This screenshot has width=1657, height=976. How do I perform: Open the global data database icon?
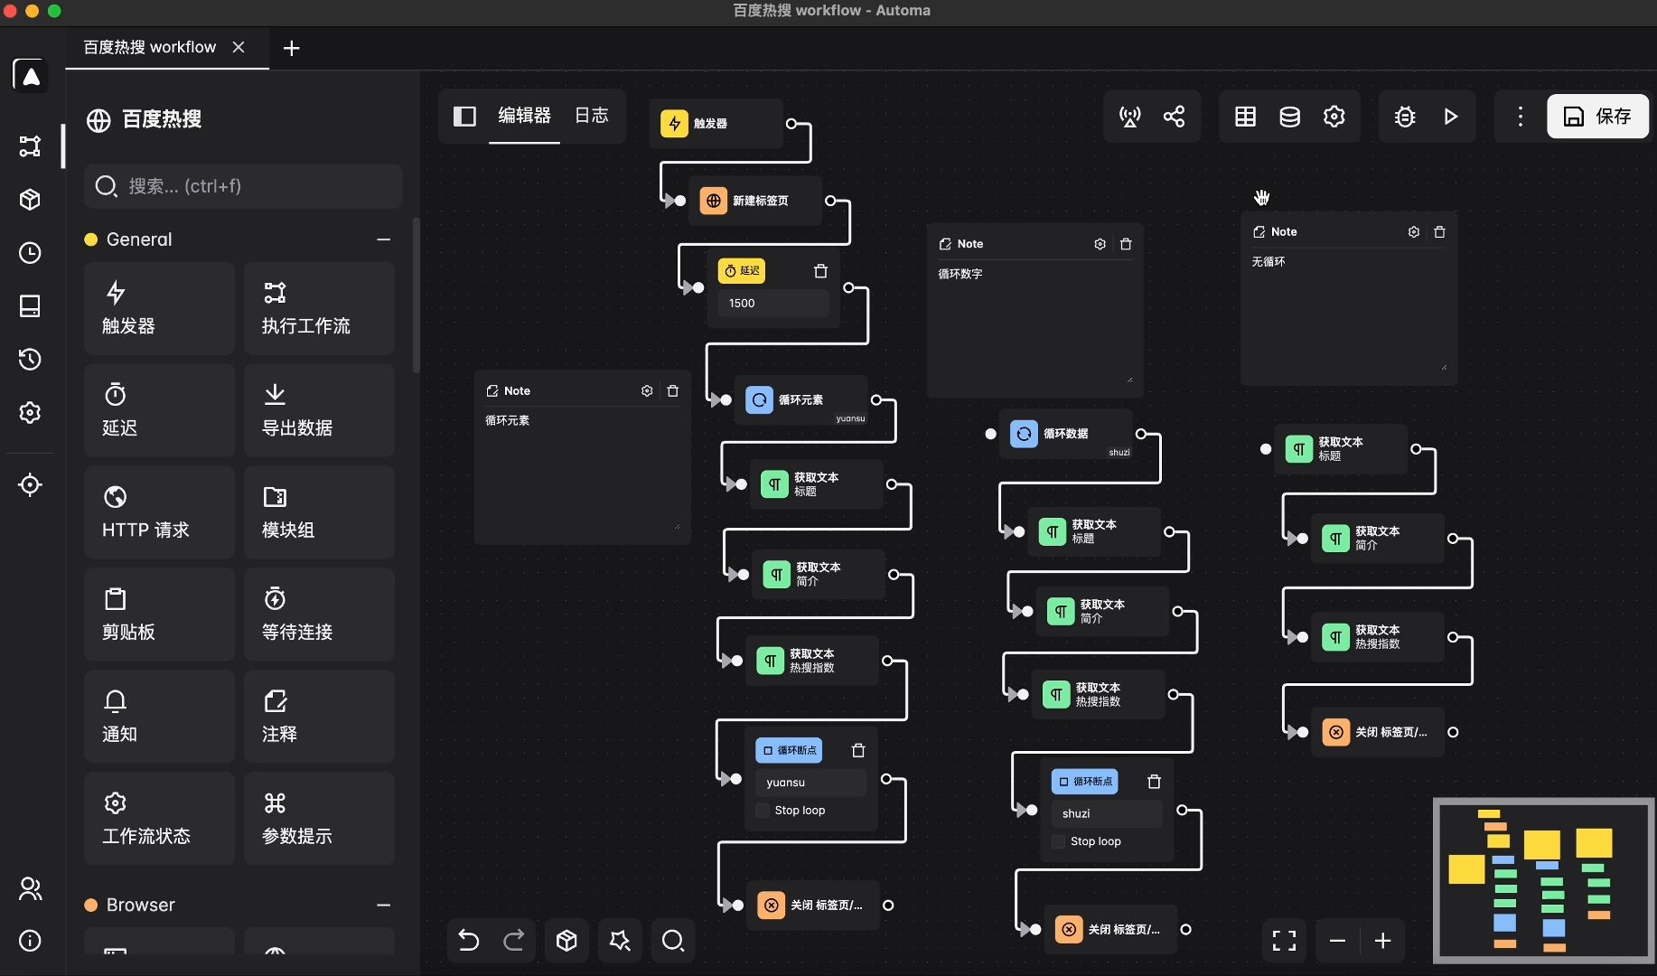tap(1289, 117)
